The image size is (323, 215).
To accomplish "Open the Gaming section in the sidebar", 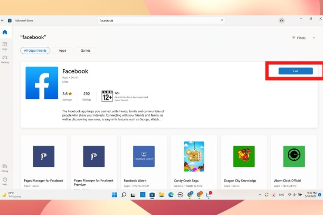I will (5, 59).
